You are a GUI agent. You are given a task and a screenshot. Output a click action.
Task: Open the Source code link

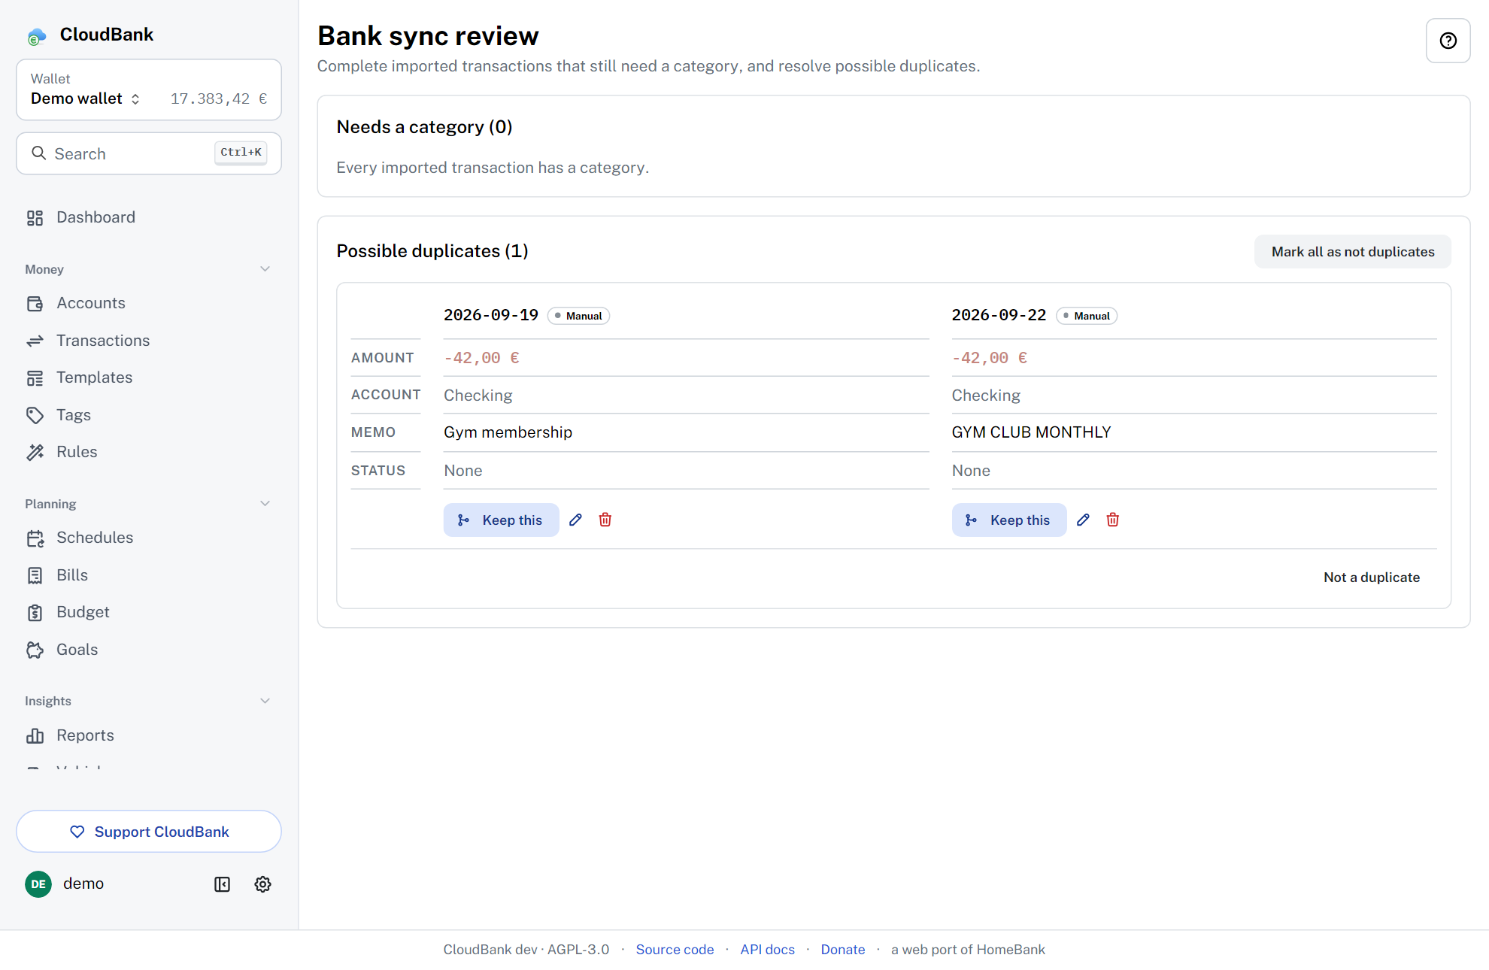click(x=675, y=950)
